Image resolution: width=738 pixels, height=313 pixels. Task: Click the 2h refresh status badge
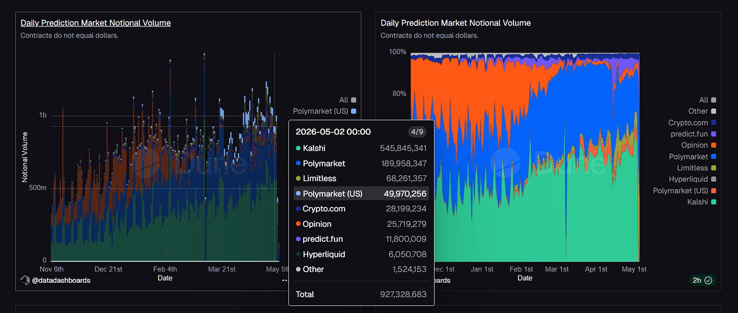pyautogui.click(x=702, y=280)
